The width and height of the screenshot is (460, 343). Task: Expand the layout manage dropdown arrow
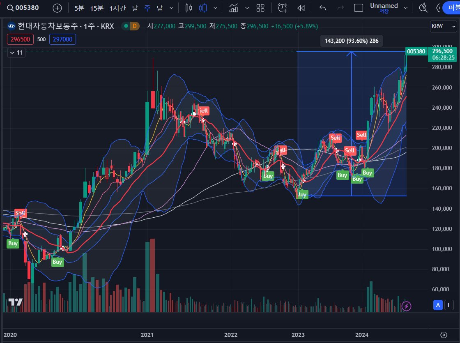point(405,8)
